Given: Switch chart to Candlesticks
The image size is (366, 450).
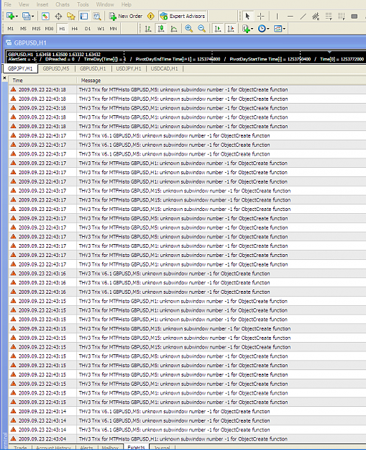Looking at the screenshot, I should click(x=161, y=28).
